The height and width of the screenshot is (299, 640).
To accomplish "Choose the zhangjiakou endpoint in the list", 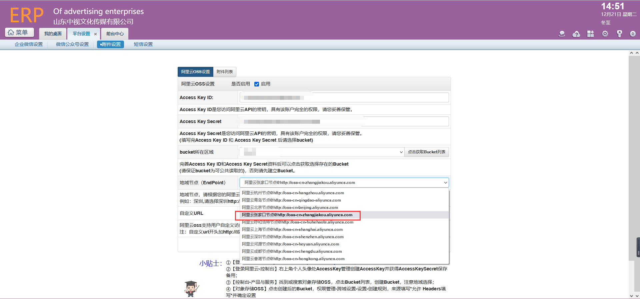I will coord(344,215).
